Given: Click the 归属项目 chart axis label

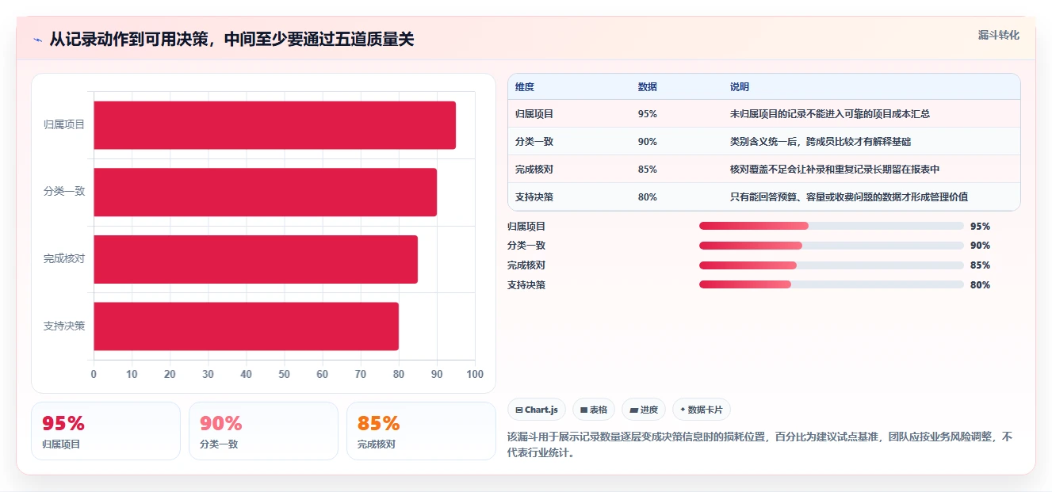Looking at the screenshot, I should 64,125.
